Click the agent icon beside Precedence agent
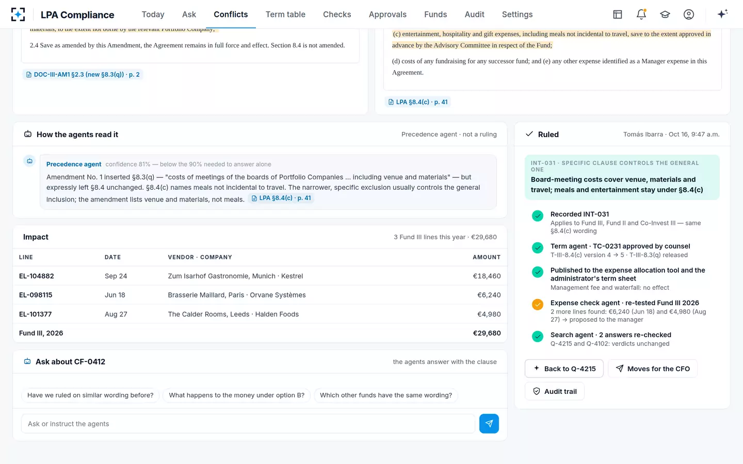The width and height of the screenshot is (743, 464). pos(30,161)
